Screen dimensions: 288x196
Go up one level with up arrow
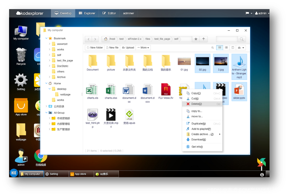[x=204, y=39]
